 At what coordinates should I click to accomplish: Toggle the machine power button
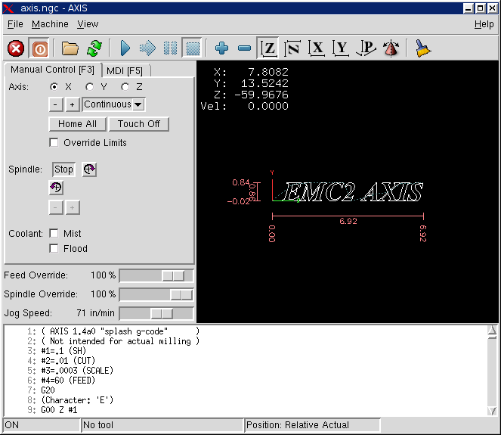(39, 48)
